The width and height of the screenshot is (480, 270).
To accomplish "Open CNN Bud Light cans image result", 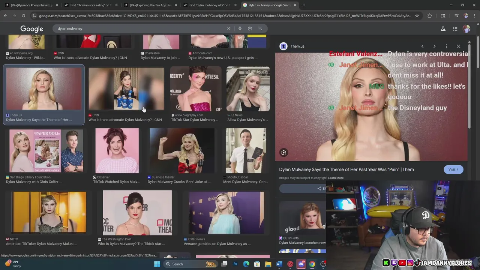I will pyautogui.click(x=126, y=89).
